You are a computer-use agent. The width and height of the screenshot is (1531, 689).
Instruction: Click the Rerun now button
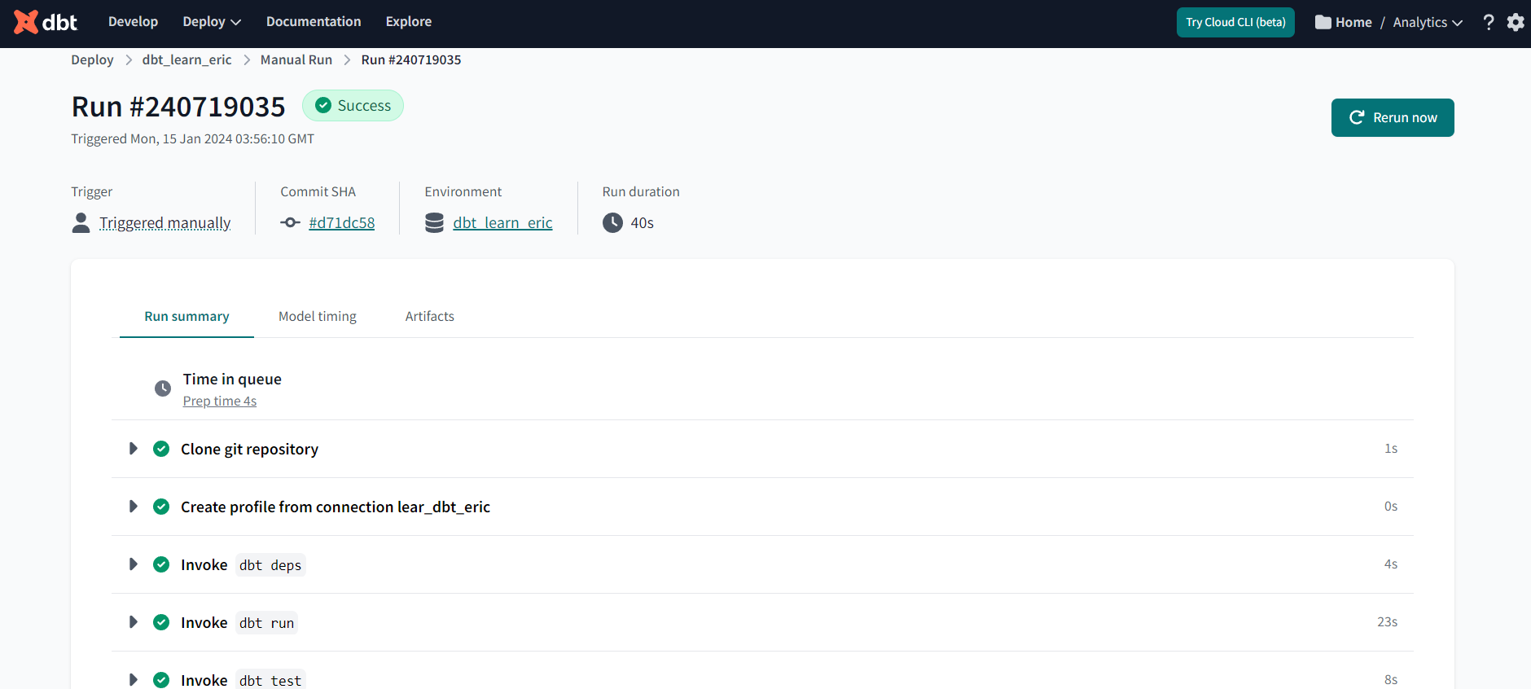tap(1393, 117)
